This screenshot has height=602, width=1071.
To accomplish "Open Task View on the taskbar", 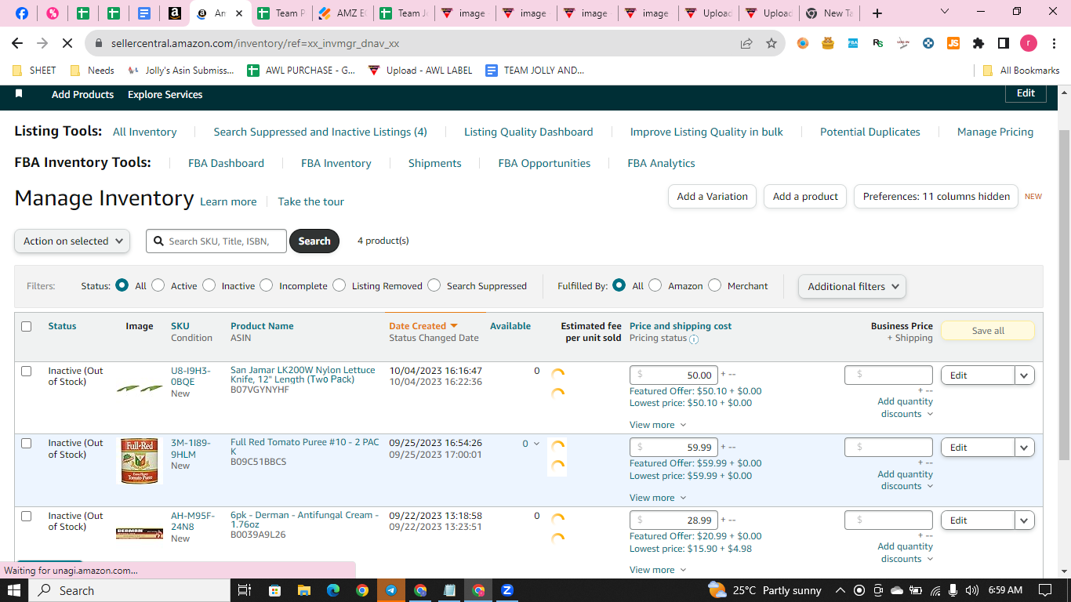I will pyautogui.click(x=244, y=590).
